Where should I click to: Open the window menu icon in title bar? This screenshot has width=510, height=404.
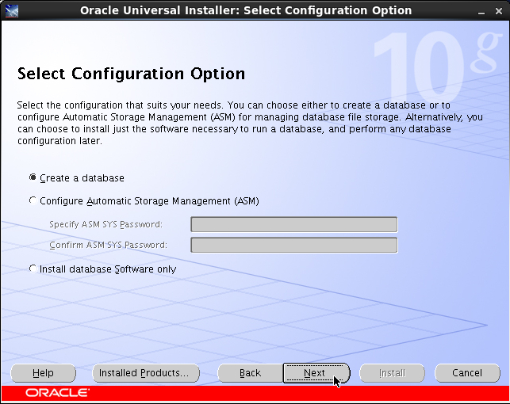coord(12,11)
